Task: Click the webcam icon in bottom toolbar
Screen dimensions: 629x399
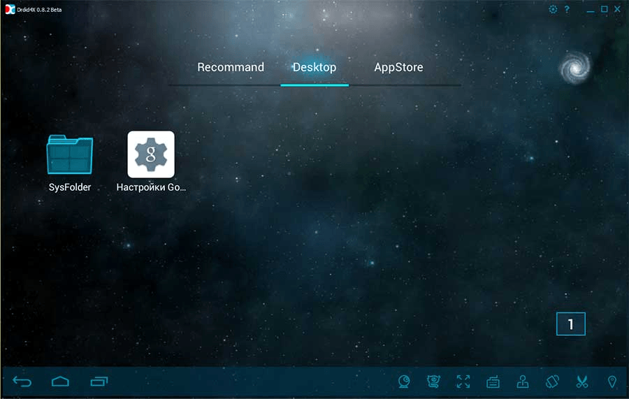Action: (404, 382)
